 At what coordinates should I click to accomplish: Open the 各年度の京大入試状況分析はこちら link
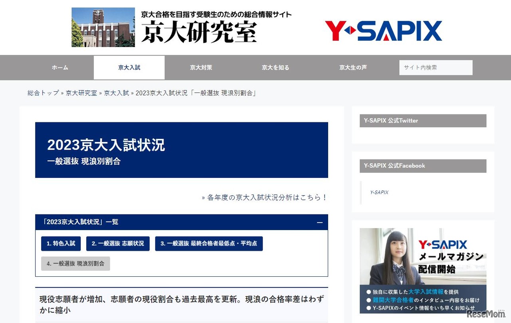[267, 197]
